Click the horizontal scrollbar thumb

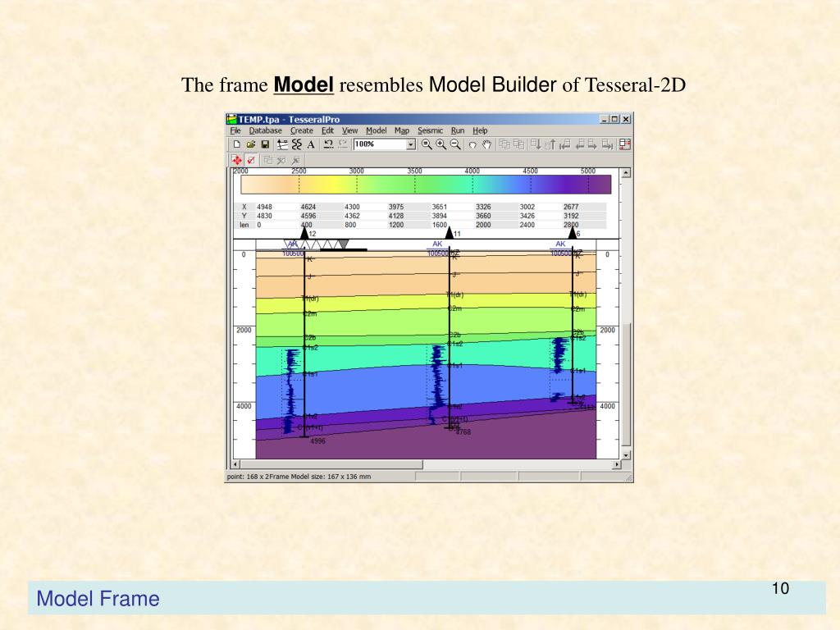click(331, 464)
